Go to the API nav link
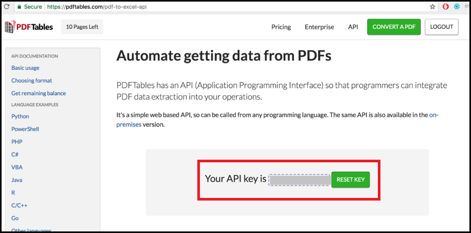 click(353, 27)
